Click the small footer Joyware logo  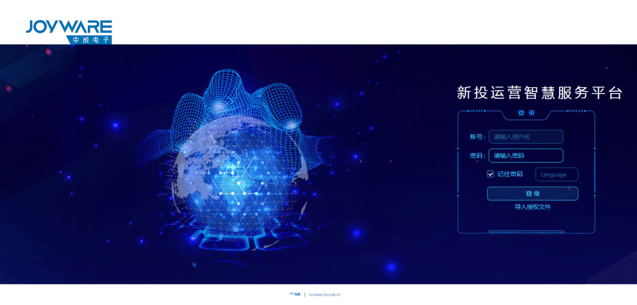[x=295, y=294]
